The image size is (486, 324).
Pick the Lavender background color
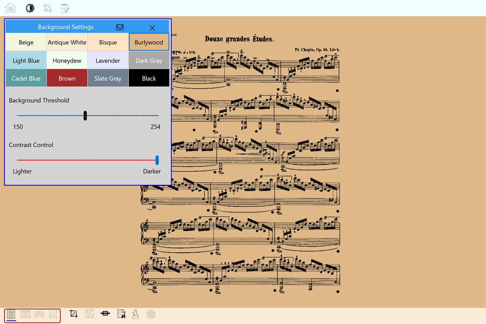coord(108,61)
